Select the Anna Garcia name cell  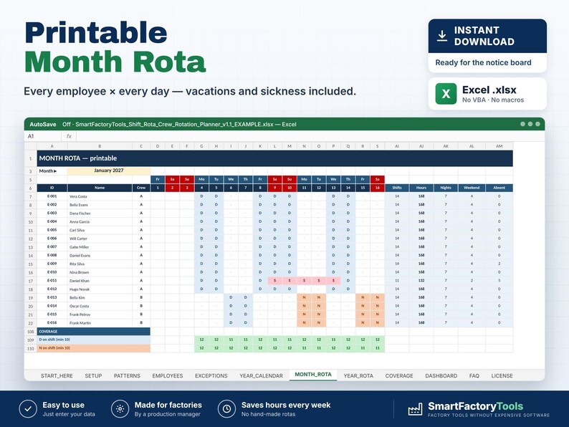(100, 221)
